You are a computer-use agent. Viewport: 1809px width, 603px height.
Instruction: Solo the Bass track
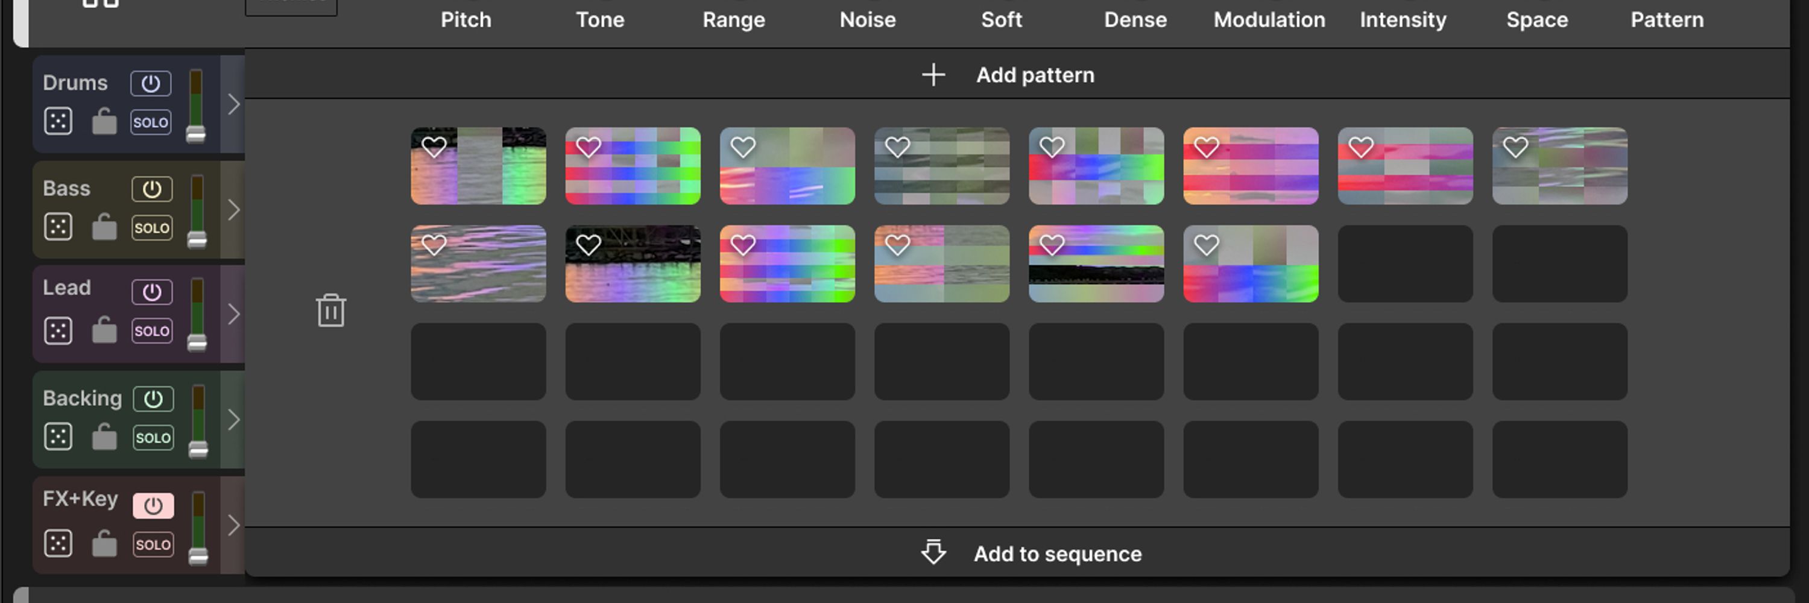click(x=152, y=227)
